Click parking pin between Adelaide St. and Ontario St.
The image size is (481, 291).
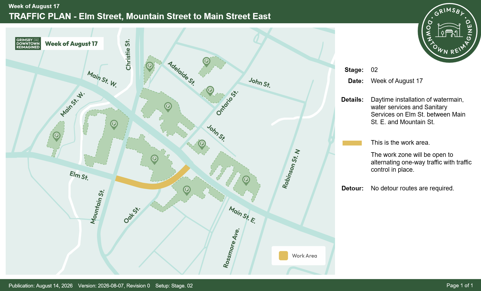click(x=210, y=90)
